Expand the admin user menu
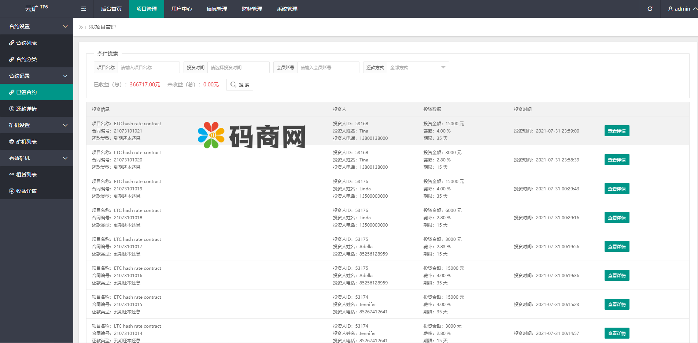The image size is (698, 343). (x=682, y=9)
